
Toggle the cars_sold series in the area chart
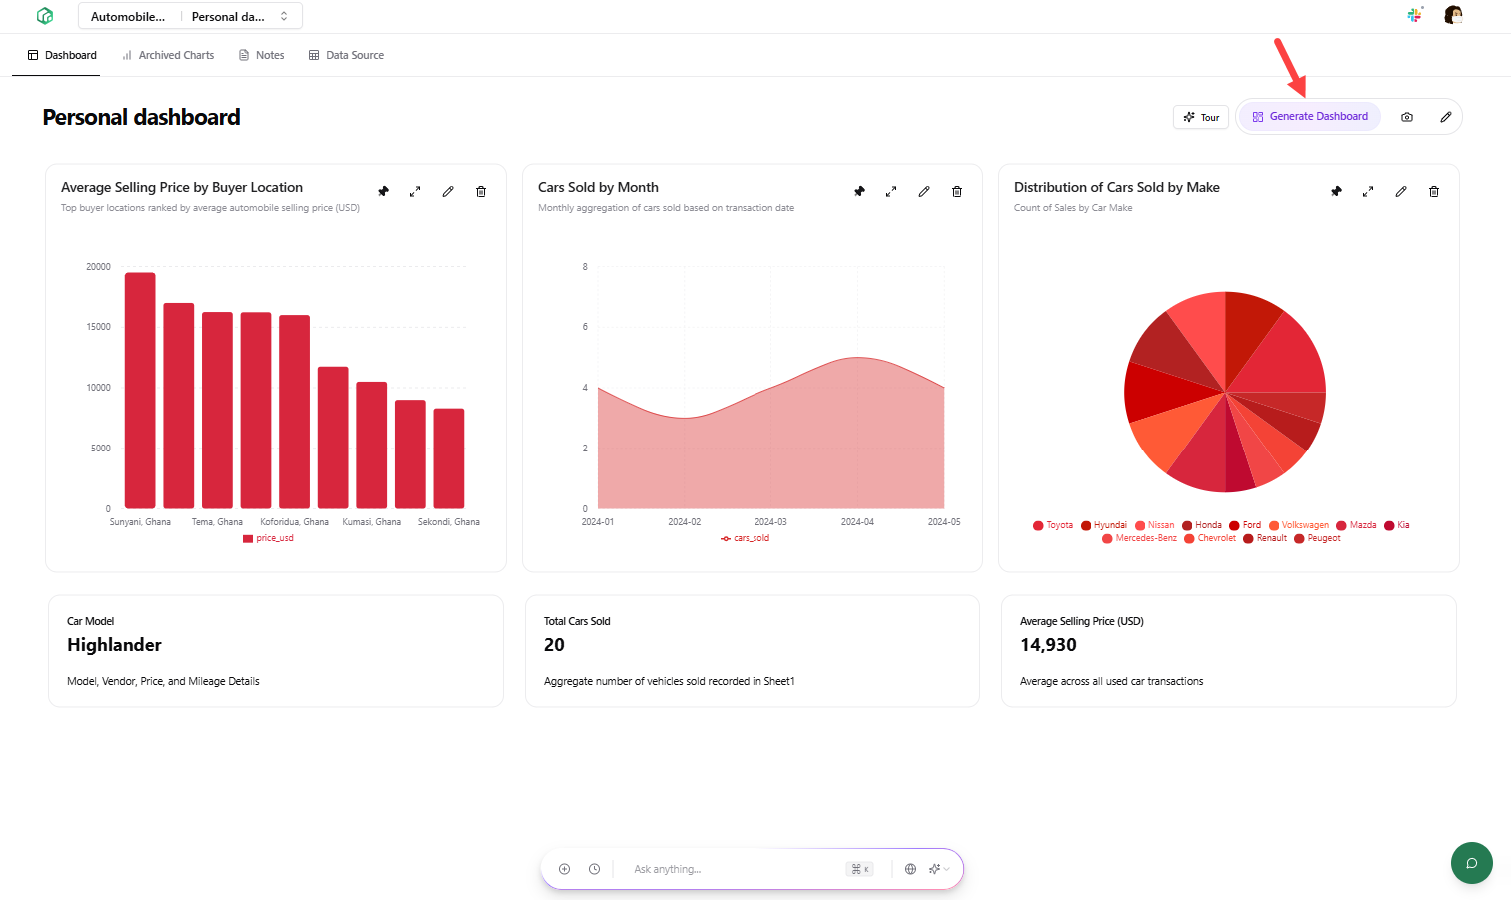coord(745,538)
